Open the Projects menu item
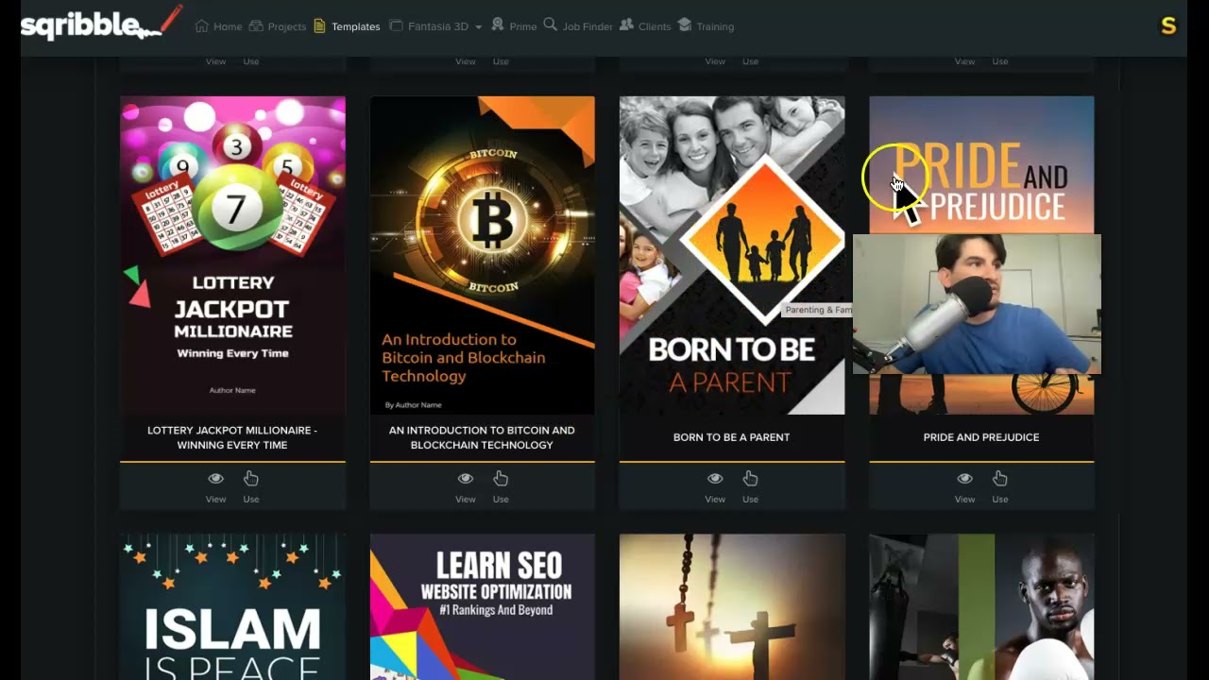Image resolution: width=1209 pixels, height=680 pixels. [278, 26]
